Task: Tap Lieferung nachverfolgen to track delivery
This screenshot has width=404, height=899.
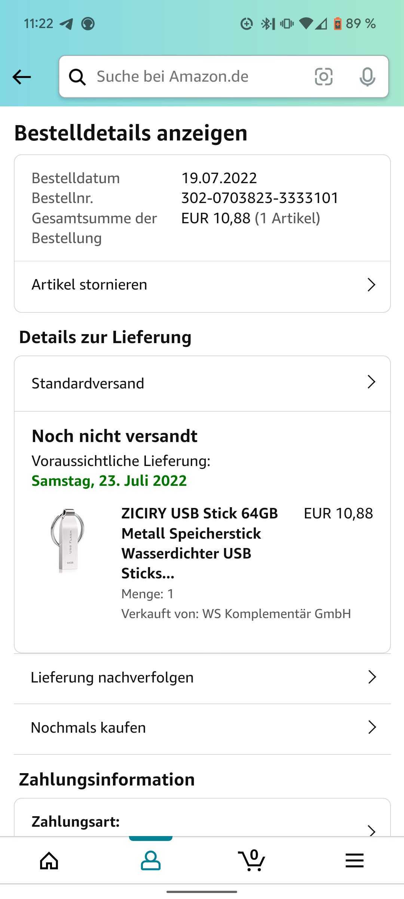Action: click(x=112, y=678)
